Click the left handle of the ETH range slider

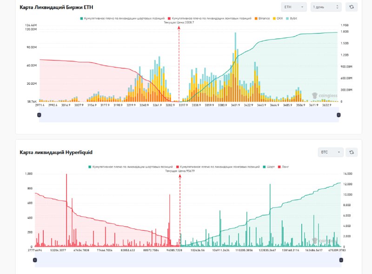point(39,114)
